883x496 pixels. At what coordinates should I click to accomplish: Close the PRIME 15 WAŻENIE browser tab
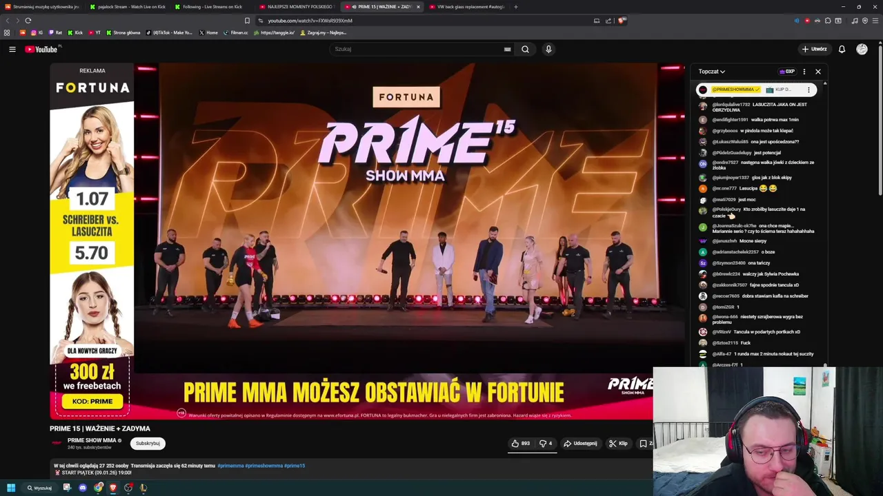coord(418,7)
